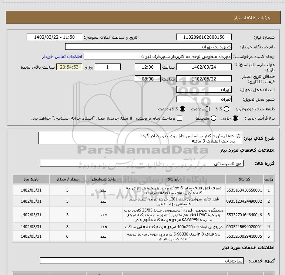The width and height of the screenshot is (285, 275).
Task: Click the page header جزئیات اطلاعات نیاز
Action: pos(252,18)
